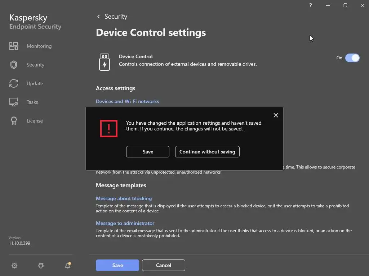Minimize the Kaspersky window

coord(328,5)
